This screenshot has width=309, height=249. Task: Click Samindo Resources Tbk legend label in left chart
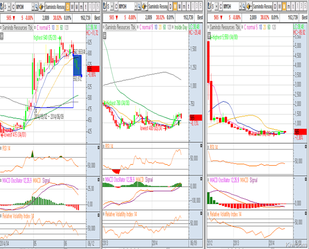pyautogui.click(x=18, y=27)
